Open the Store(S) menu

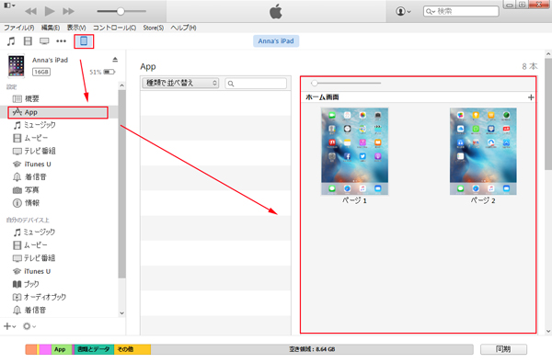pos(153,28)
